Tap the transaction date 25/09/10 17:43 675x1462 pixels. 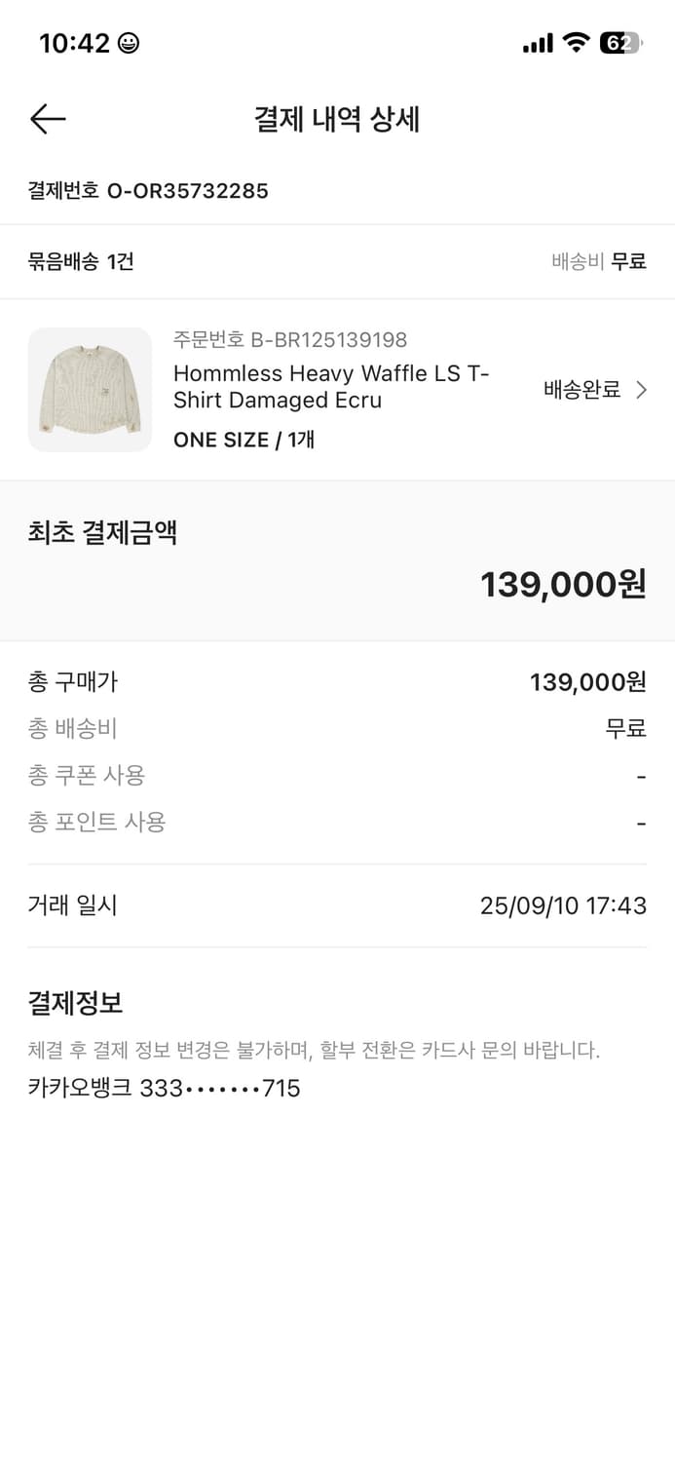coord(563,905)
